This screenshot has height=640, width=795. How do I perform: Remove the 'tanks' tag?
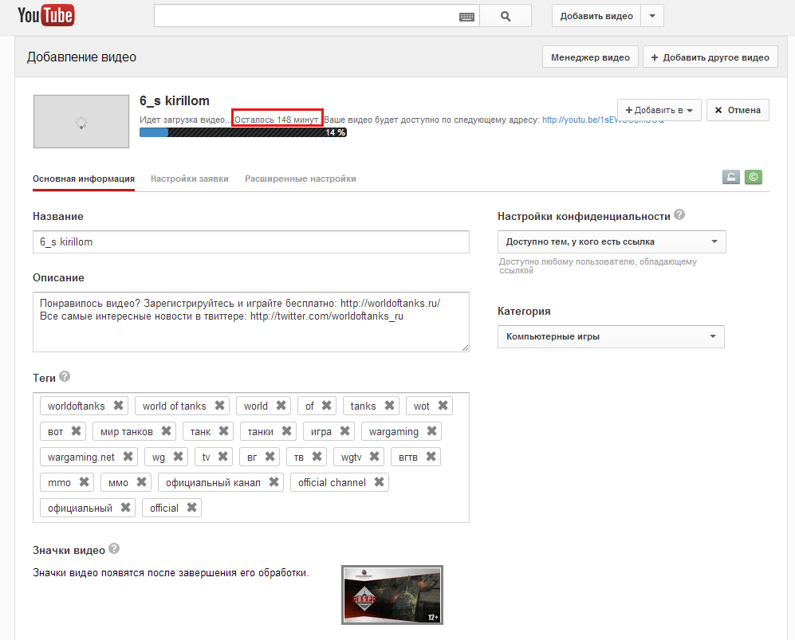pyautogui.click(x=389, y=406)
